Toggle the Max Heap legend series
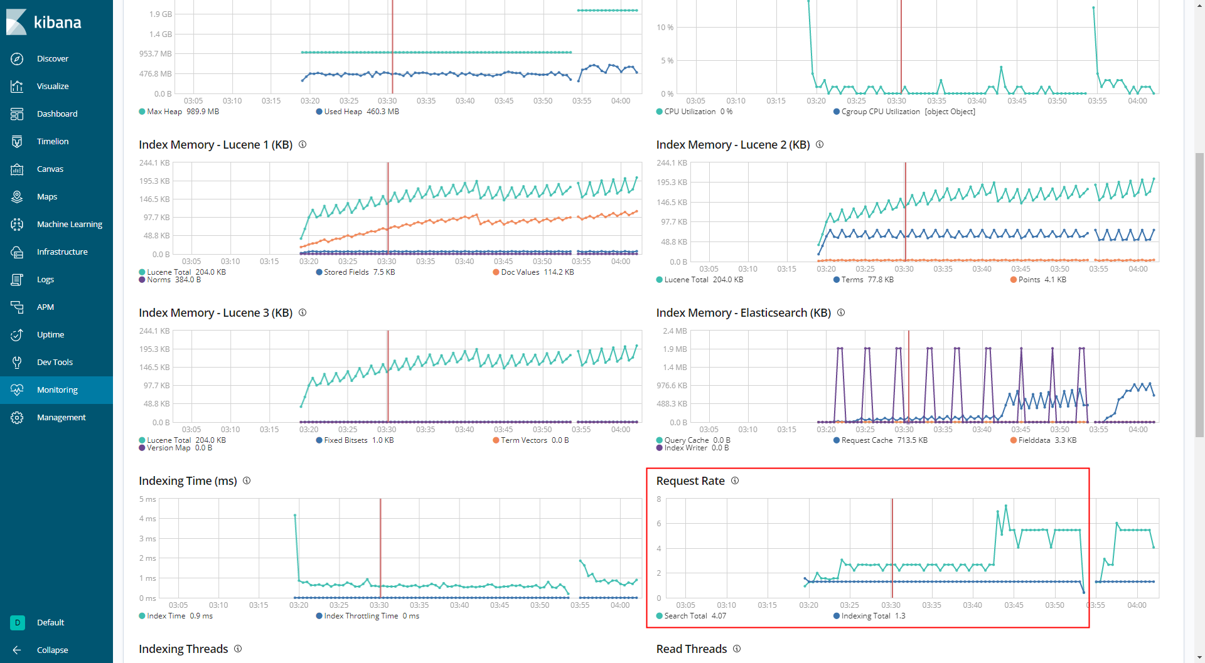This screenshot has width=1205, height=663. click(179, 112)
